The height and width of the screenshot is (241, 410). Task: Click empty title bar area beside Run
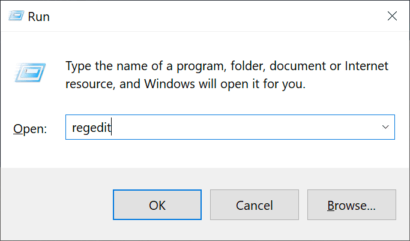tap(209, 16)
